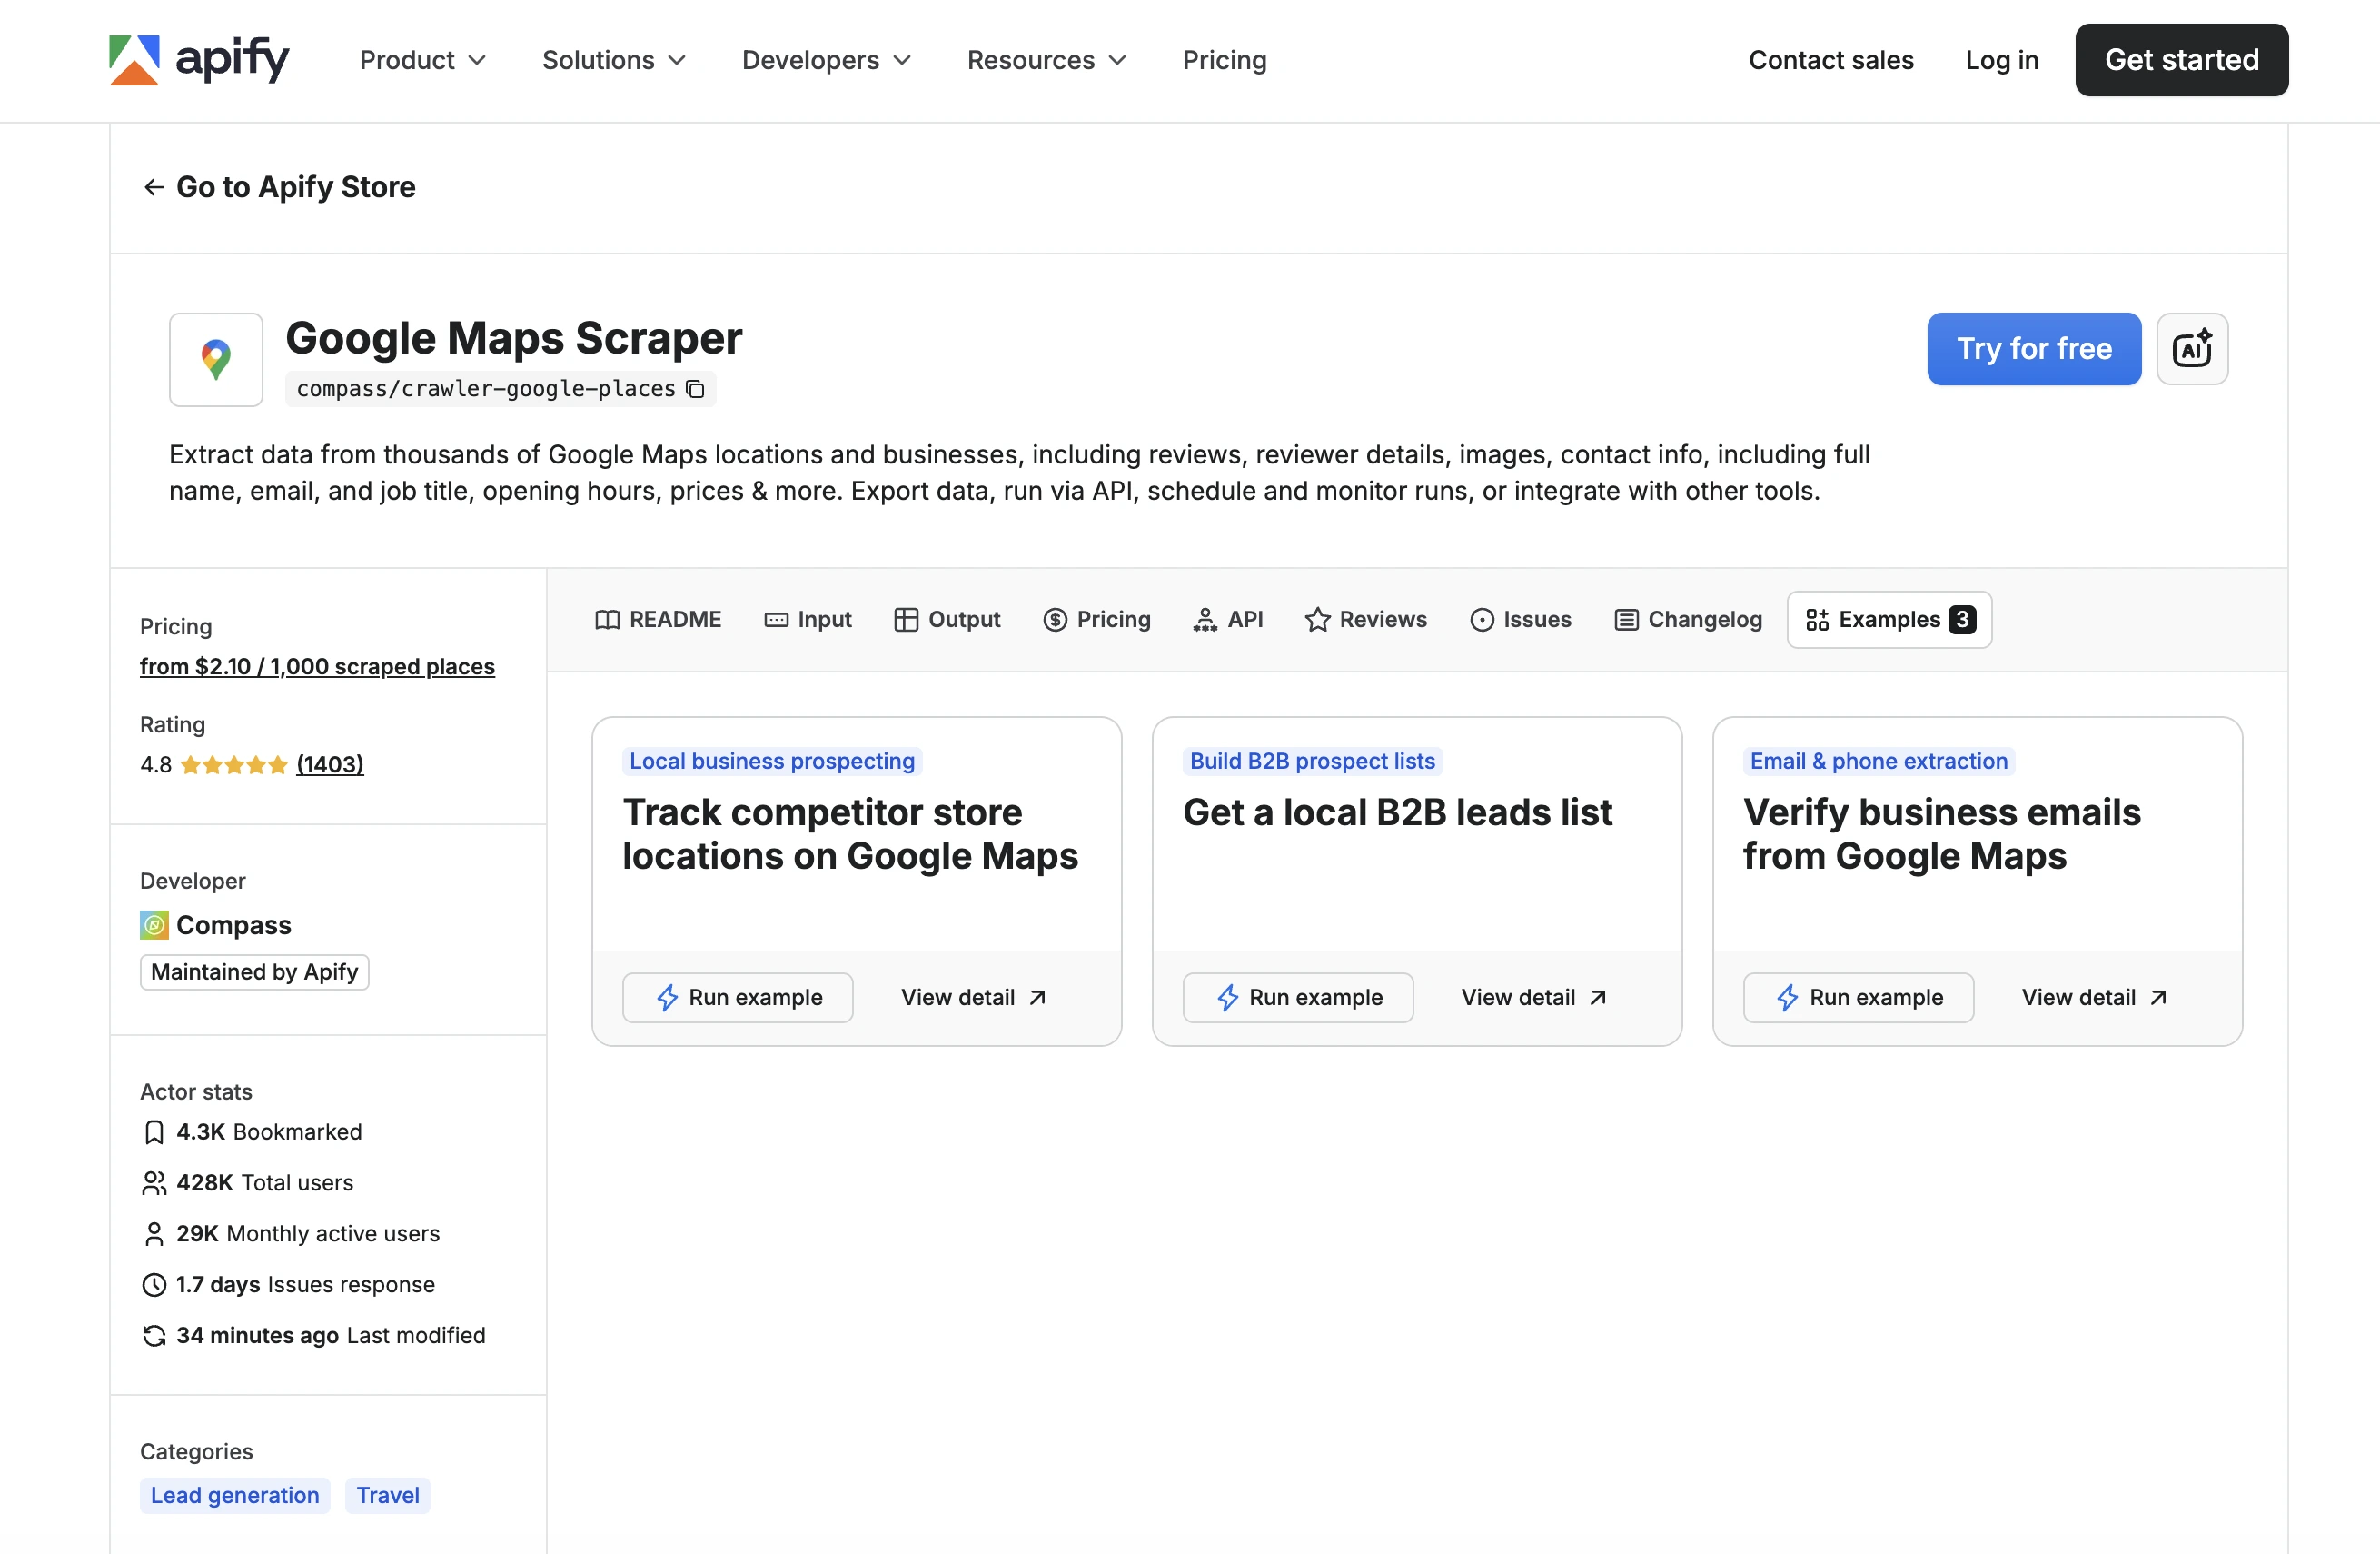This screenshot has height=1554, width=2380.
Task: Click the Local business prospecting tag
Action: (x=772, y=762)
